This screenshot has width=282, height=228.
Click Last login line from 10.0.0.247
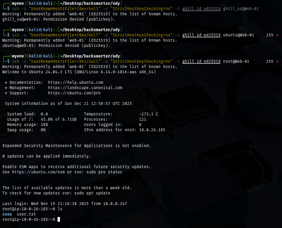coord(65,204)
